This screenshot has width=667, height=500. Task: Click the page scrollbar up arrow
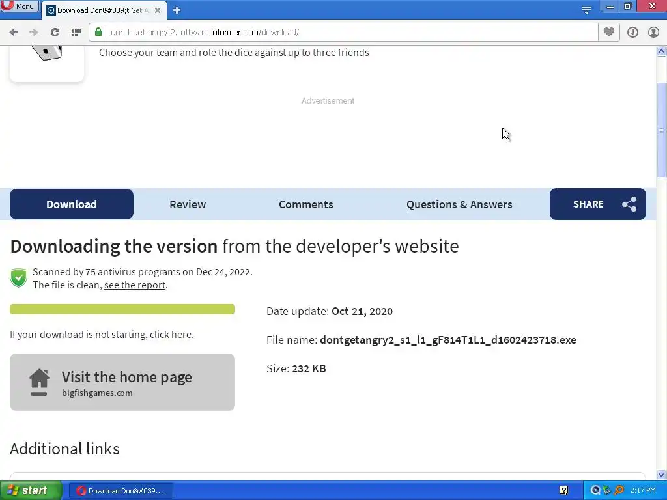(662, 51)
